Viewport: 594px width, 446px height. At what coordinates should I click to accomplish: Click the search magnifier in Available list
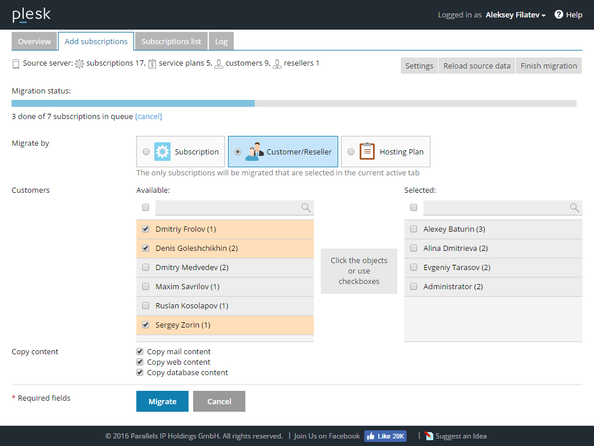[306, 208]
